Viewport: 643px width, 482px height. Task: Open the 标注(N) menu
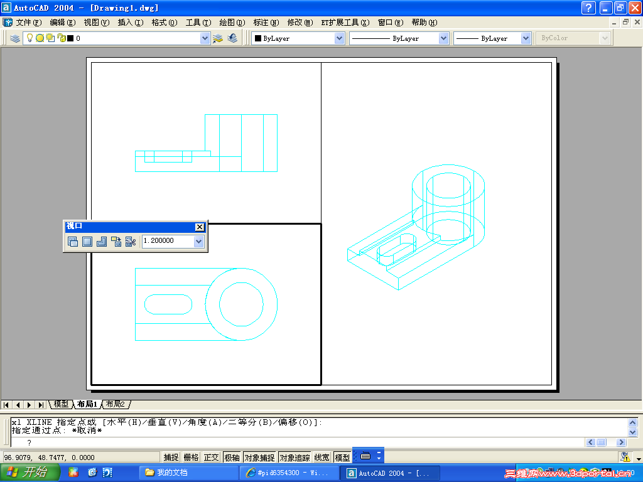point(266,23)
